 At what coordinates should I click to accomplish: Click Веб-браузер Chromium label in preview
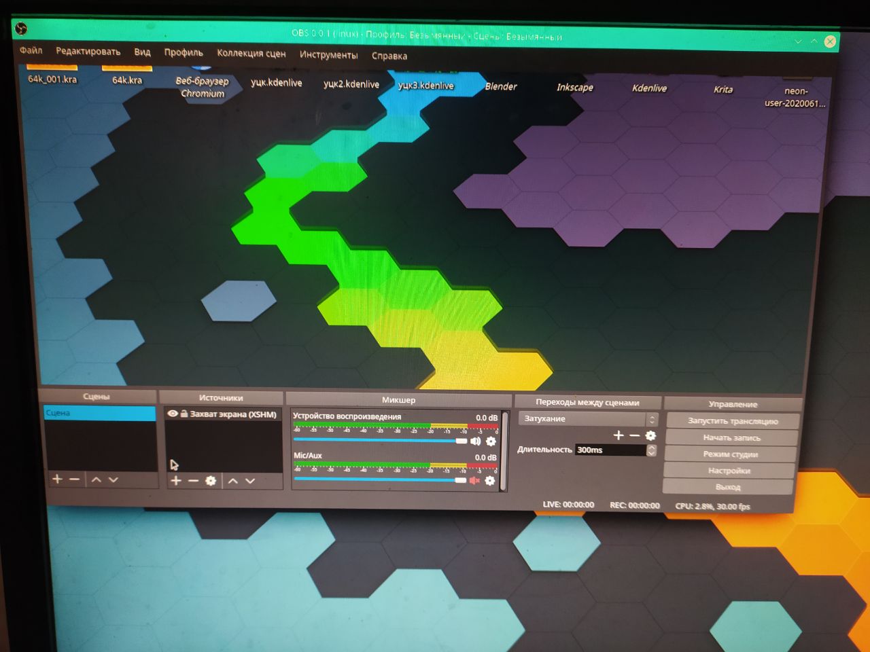(x=203, y=87)
